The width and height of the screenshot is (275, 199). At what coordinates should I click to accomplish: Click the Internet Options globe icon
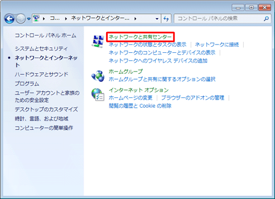pyautogui.click(x=98, y=95)
